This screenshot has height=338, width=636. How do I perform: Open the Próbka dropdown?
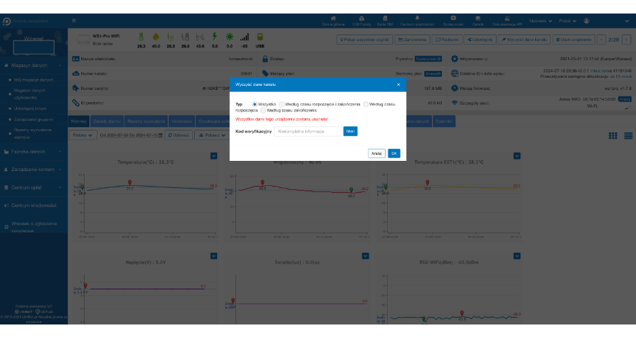83,135
